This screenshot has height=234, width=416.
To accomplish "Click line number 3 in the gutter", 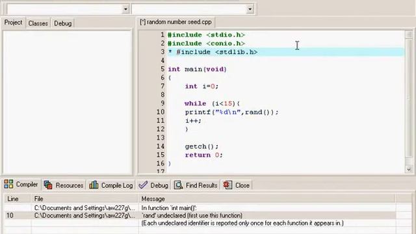I will pos(162,52).
